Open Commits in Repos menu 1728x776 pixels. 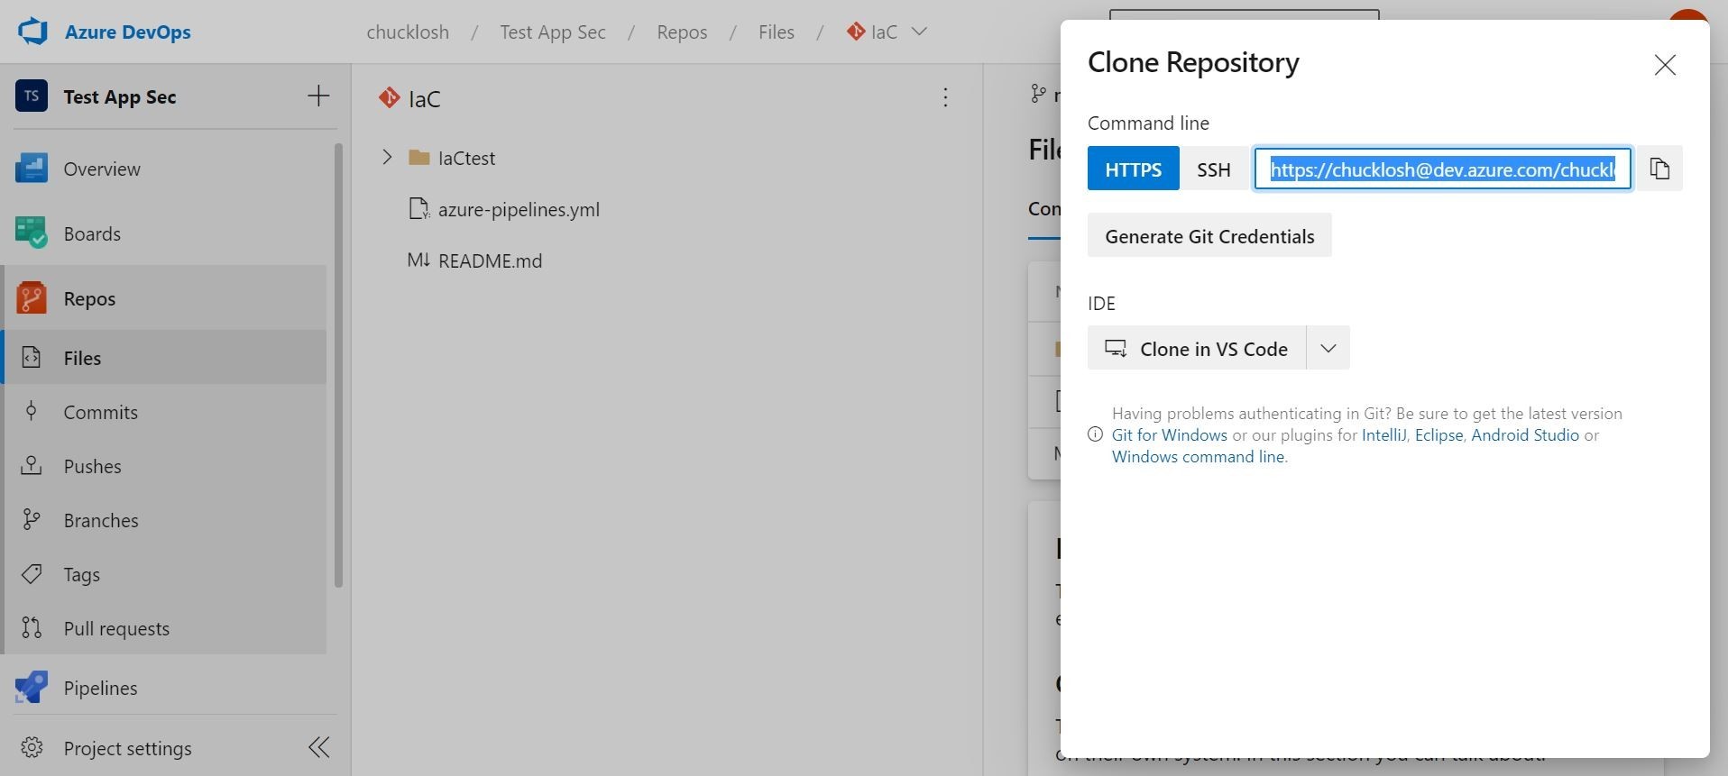click(100, 412)
